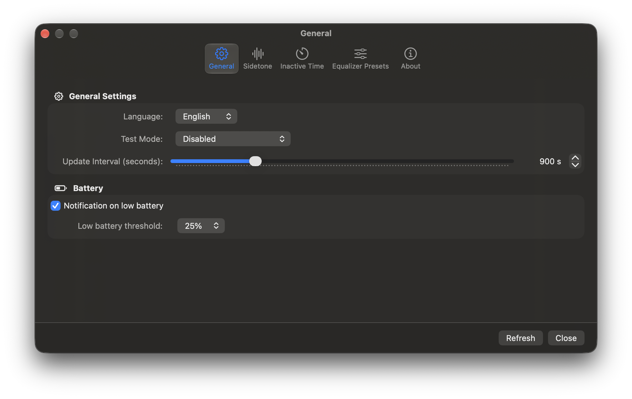Click the General Settings heading text
Viewport: 632px width, 399px height.
[102, 96]
